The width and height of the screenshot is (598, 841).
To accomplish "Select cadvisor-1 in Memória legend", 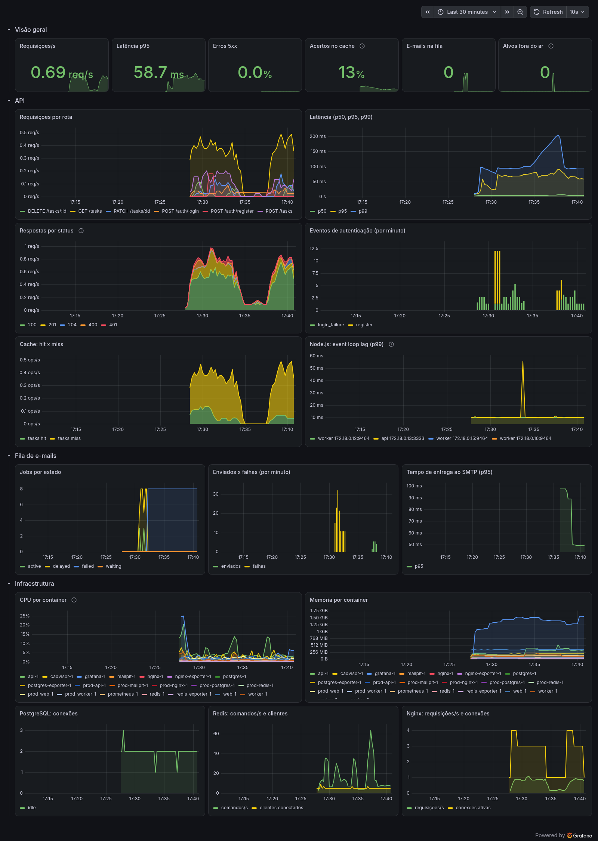I will 352,674.
